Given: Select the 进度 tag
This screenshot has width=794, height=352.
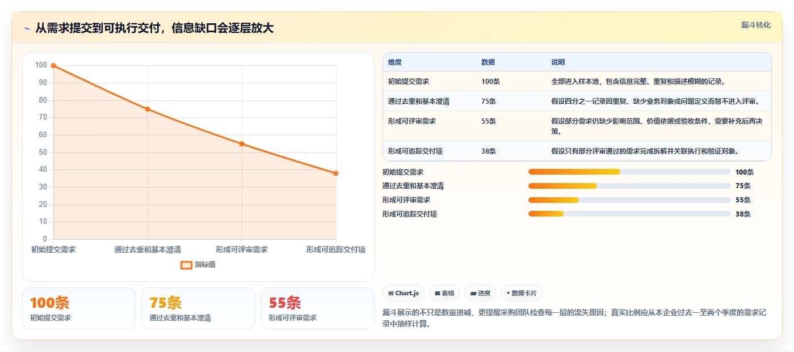Looking at the screenshot, I should (x=480, y=293).
